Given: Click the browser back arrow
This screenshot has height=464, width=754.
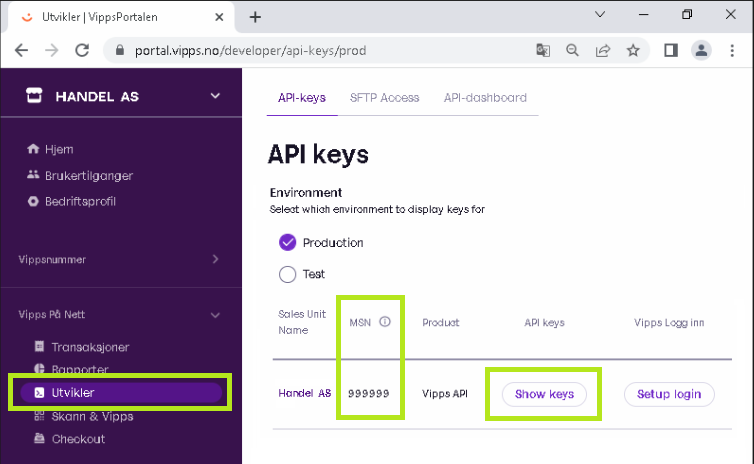Looking at the screenshot, I should pyautogui.click(x=22, y=50).
